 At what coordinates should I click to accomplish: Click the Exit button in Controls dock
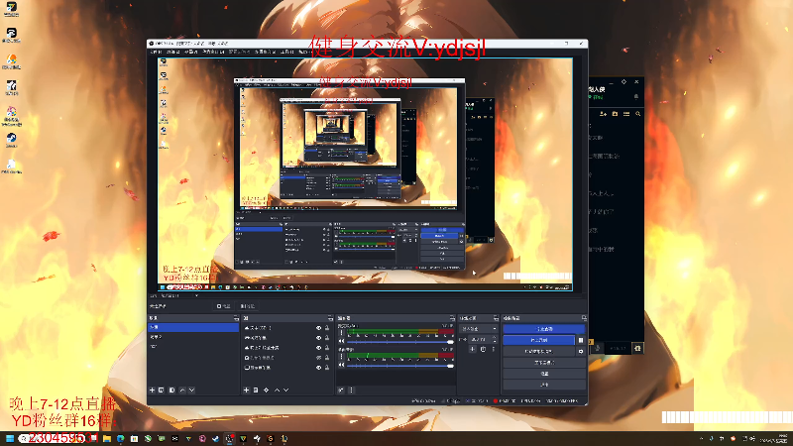(x=544, y=385)
